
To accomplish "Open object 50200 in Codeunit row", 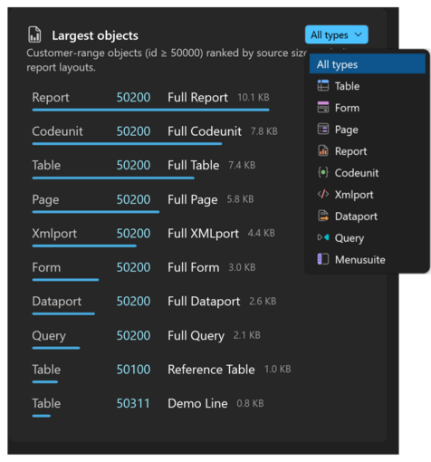I will 133,131.
